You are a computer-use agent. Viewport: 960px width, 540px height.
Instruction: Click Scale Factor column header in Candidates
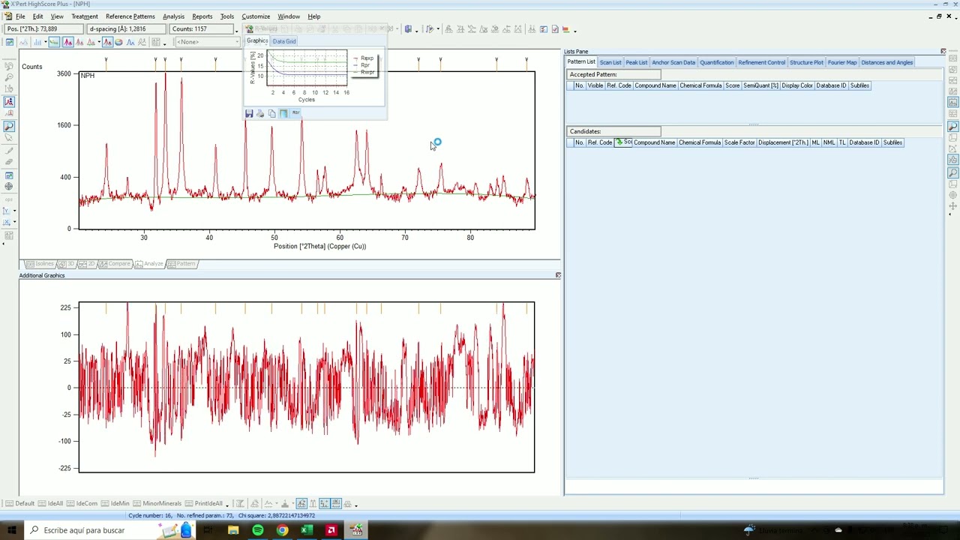coord(739,142)
